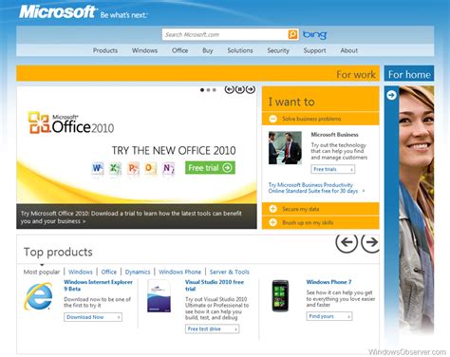Select the third slideshow dot indicator
The height and width of the screenshot is (357, 450).
(x=215, y=90)
